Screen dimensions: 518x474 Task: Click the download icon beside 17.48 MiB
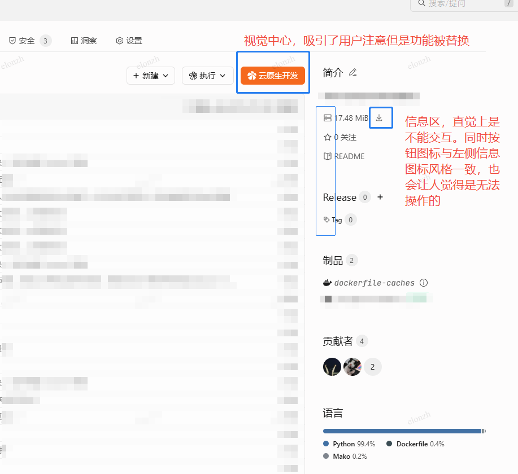coord(379,117)
